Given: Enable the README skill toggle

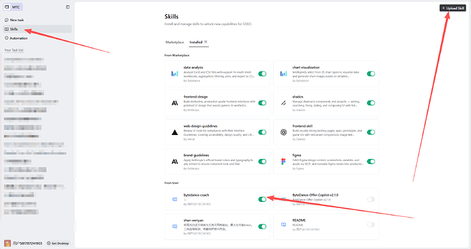Looking at the screenshot, I should point(371,224).
